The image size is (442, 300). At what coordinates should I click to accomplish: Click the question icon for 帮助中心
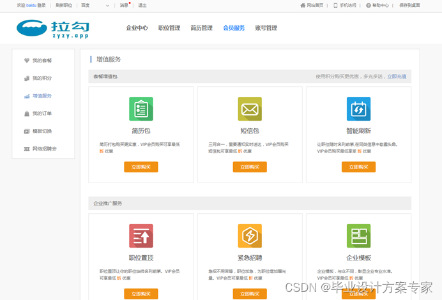(369, 5)
